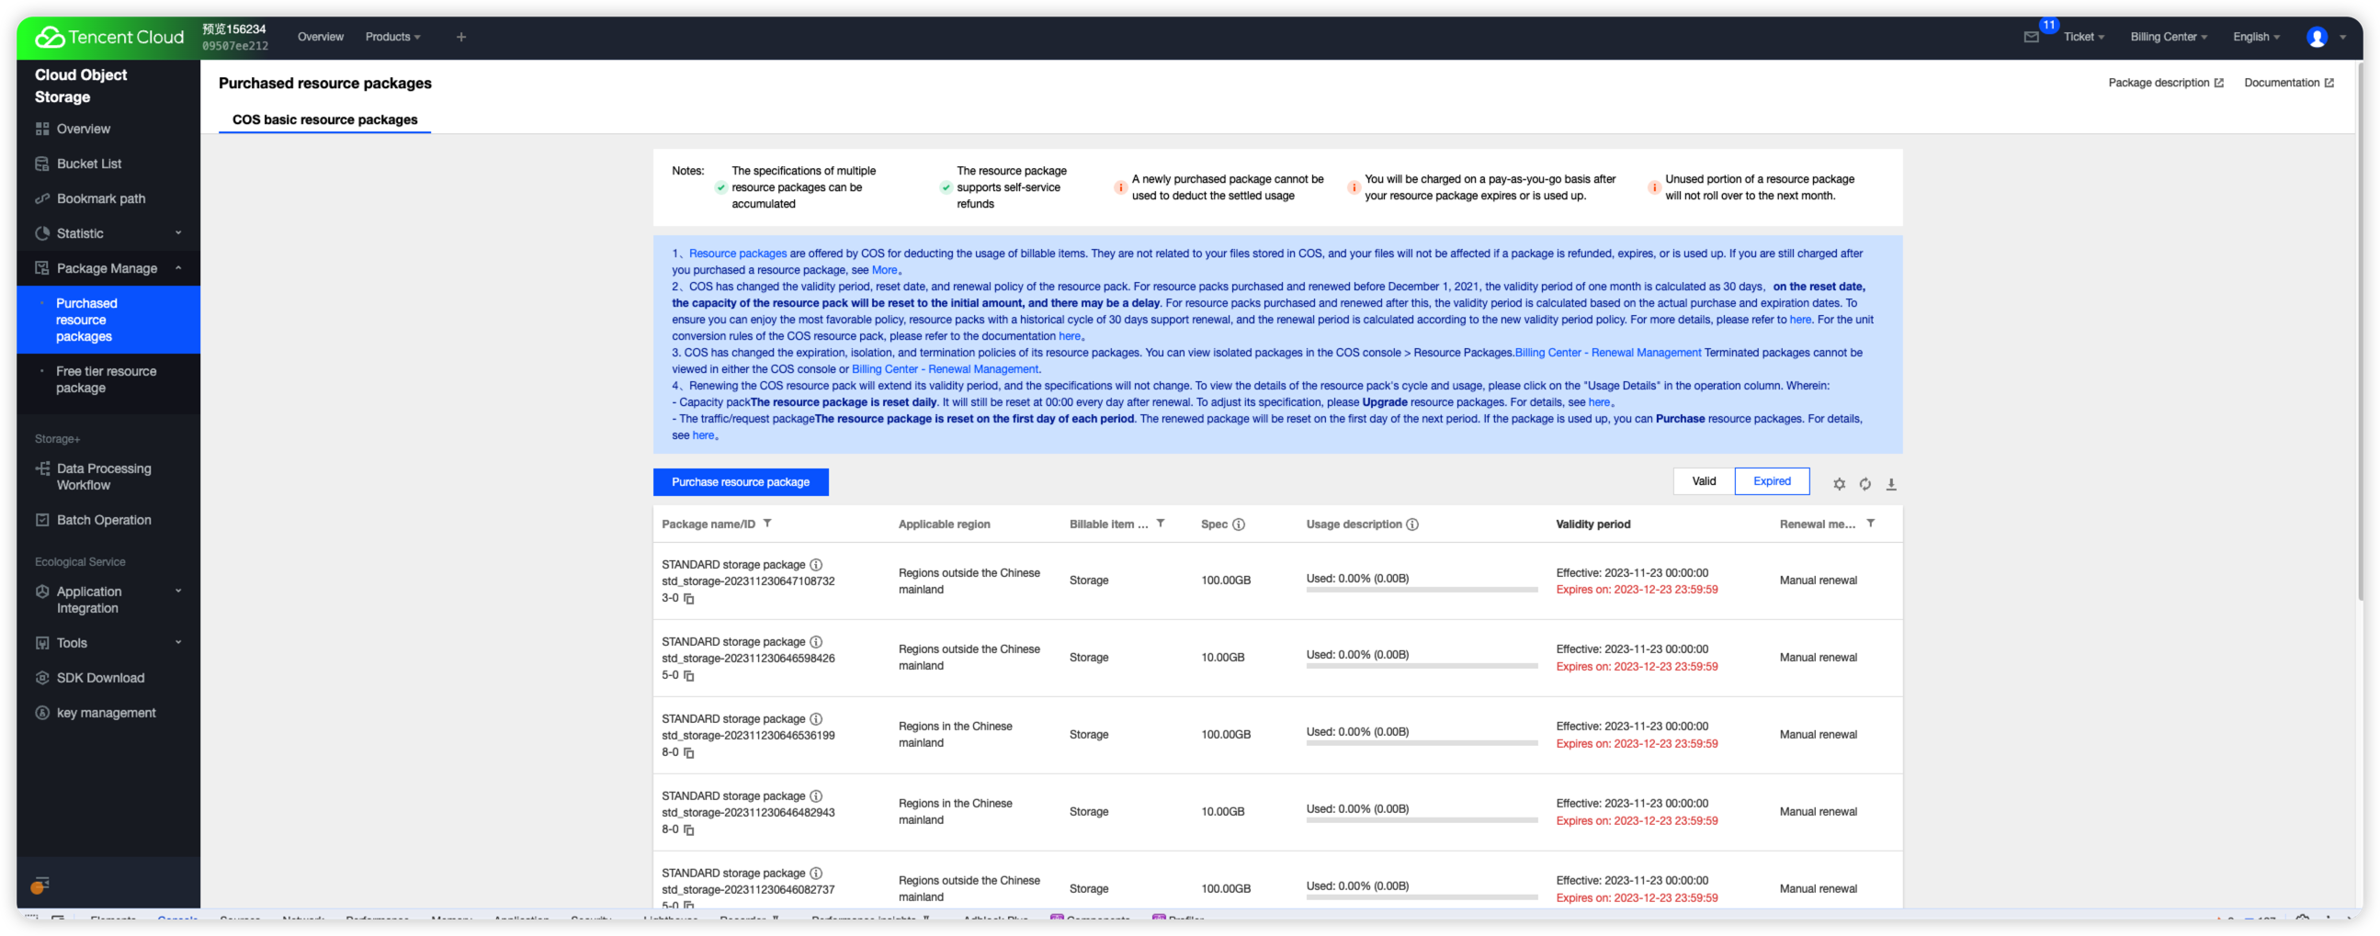Click expiry date of package ending 482943

(1637, 821)
